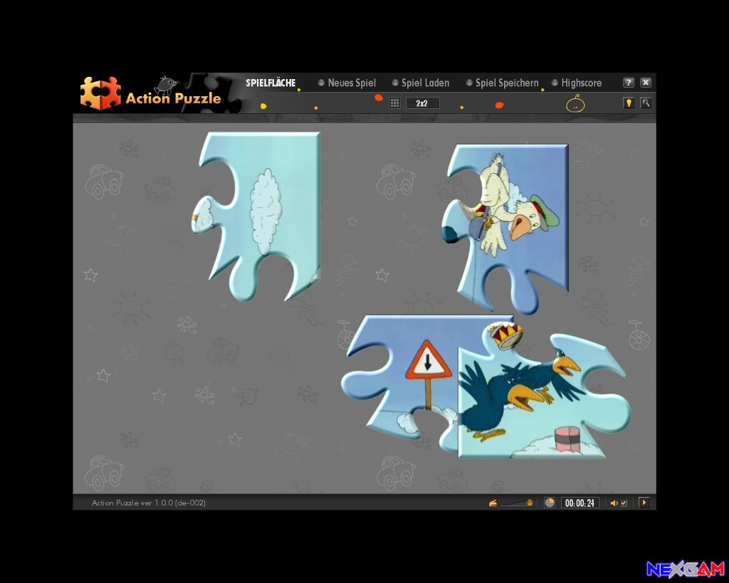Click the Action Puzzle logo
729x583 pixels.
point(150,94)
